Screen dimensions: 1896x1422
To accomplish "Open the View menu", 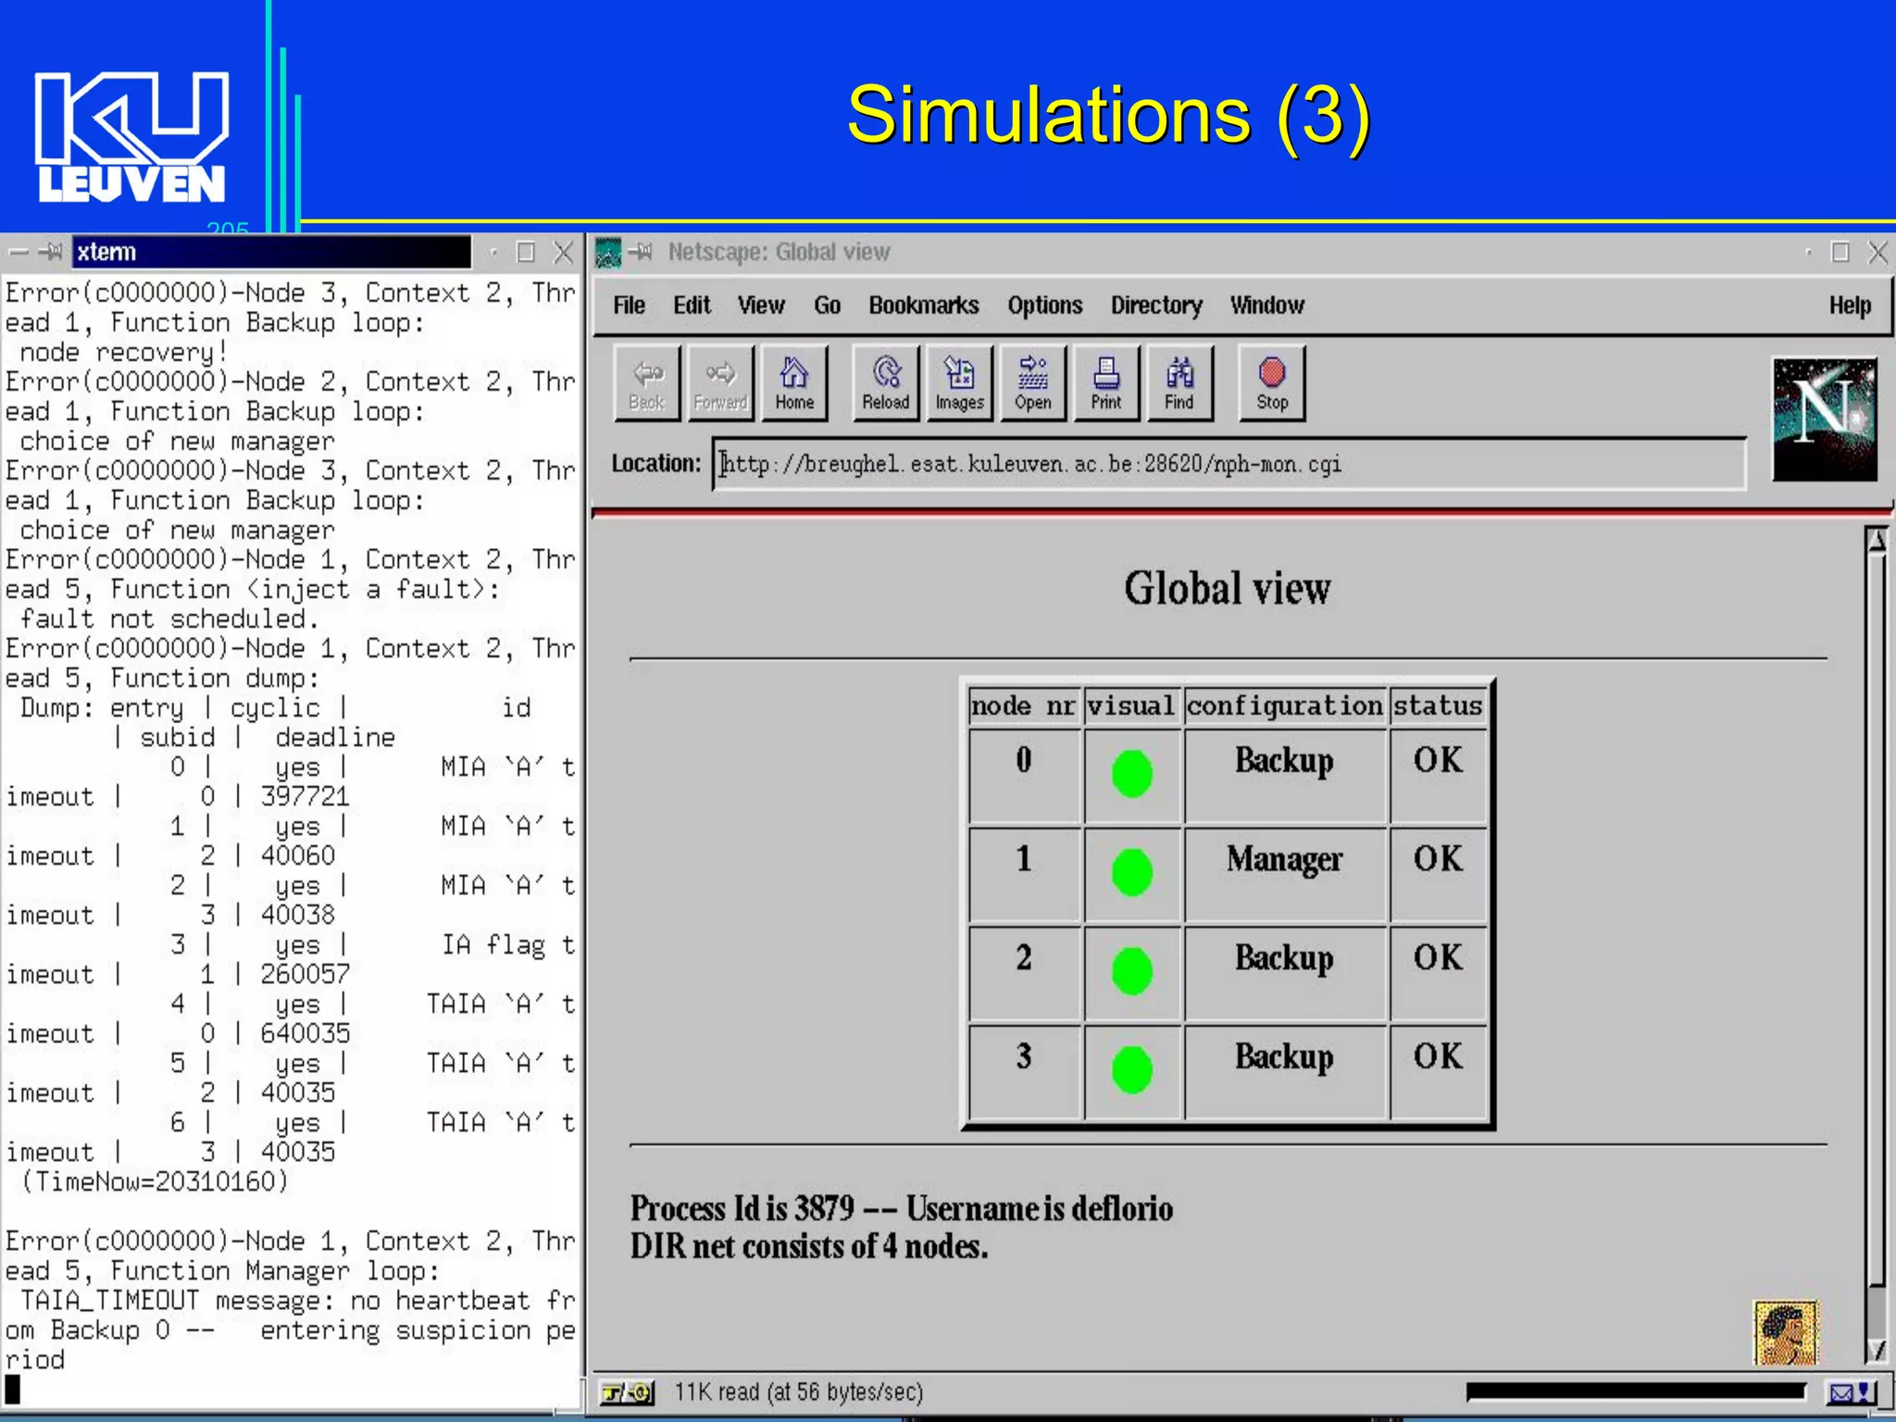I will tap(761, 306).
